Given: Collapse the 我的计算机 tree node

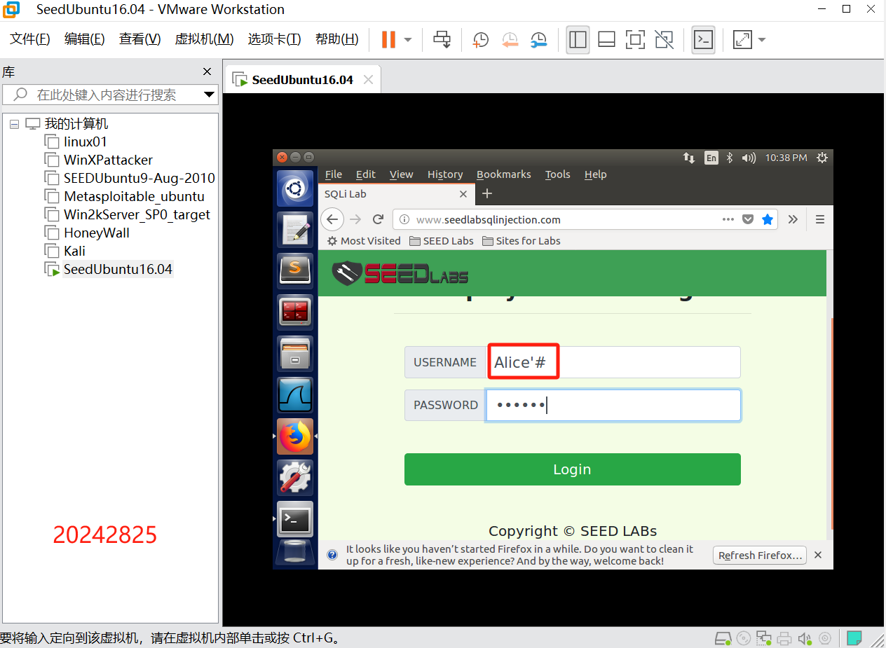Looking at the screenshot, I should (x=14, y=124).
